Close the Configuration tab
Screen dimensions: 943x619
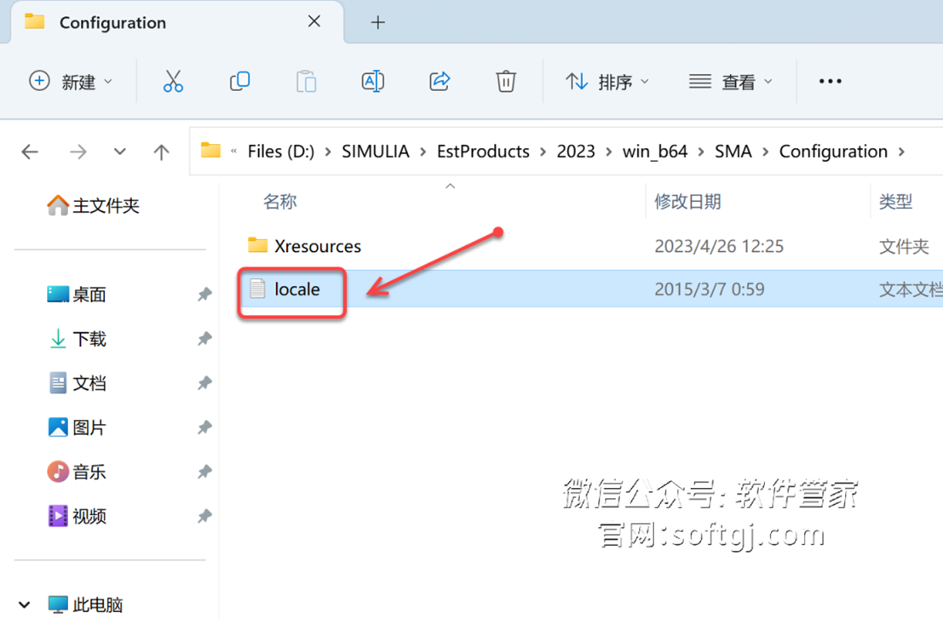click(x=314, y=22)
